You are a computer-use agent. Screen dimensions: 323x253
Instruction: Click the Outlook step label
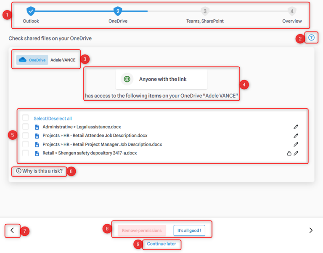[31, 21]
